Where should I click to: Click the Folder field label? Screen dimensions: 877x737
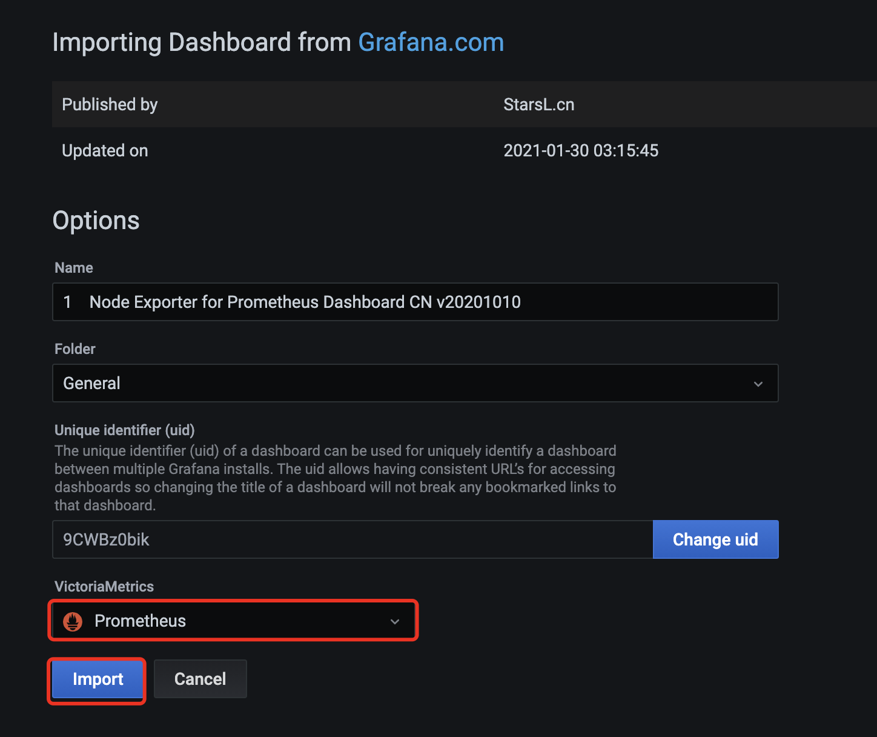(75, 348)
